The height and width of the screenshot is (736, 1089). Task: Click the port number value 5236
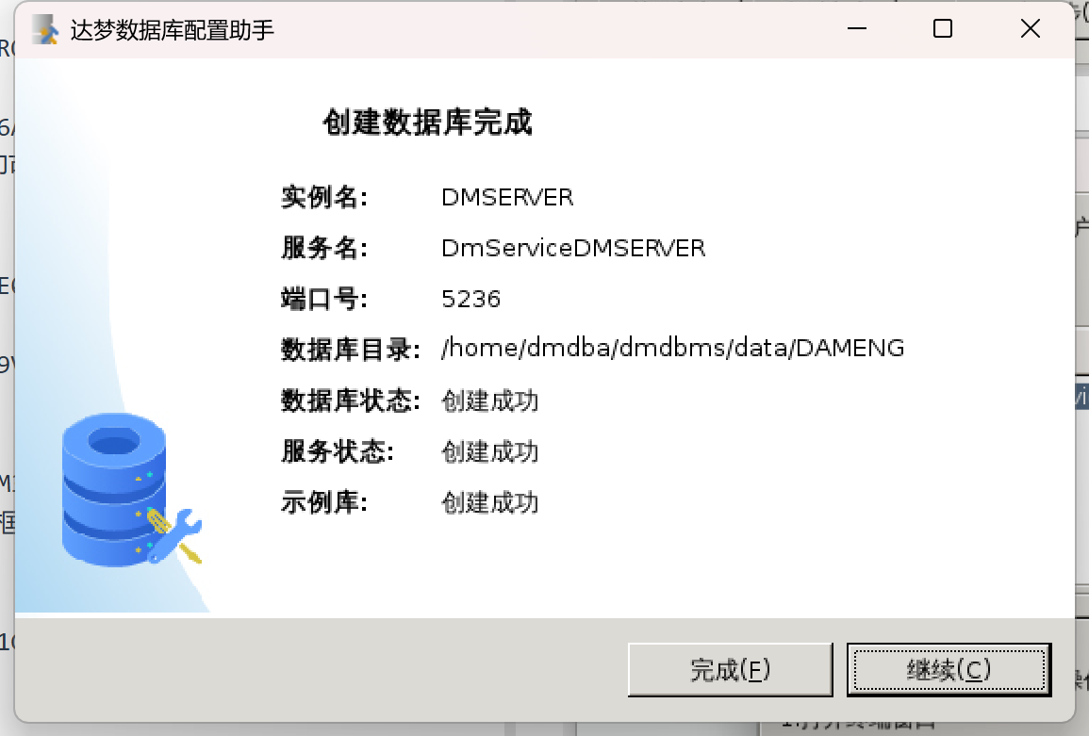[x=470, y=299]
